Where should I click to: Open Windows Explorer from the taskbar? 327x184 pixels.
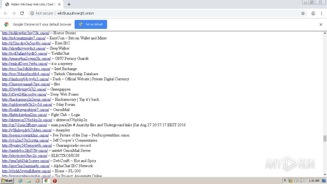[x=29, y=181]
